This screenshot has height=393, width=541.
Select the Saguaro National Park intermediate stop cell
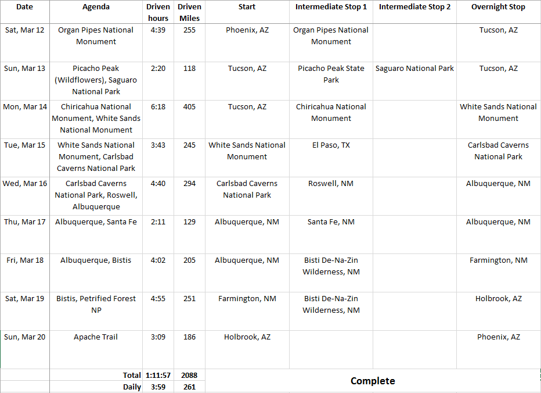coord(414,69)
